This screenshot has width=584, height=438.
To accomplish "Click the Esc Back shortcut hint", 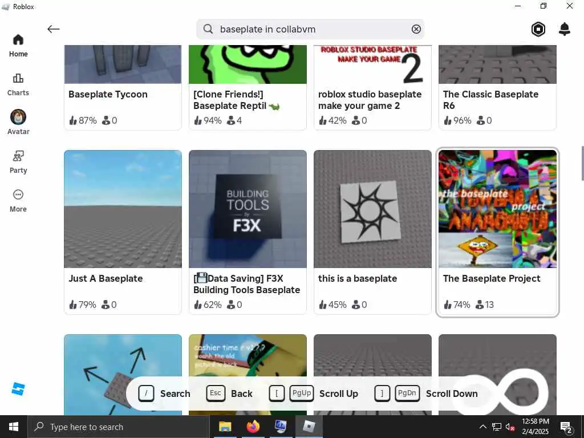I will pos(229,394).
